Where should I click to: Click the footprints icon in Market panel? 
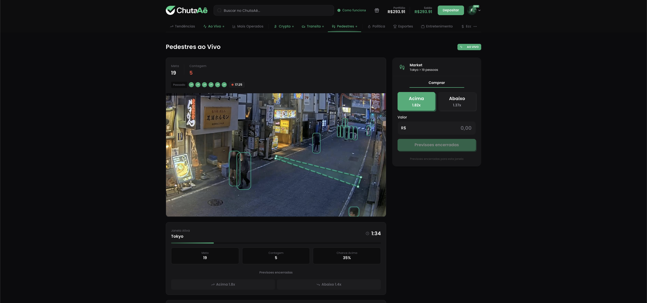402,67
